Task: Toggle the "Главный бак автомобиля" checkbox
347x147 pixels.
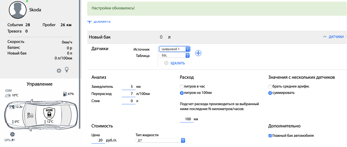Action: [270, 136]
